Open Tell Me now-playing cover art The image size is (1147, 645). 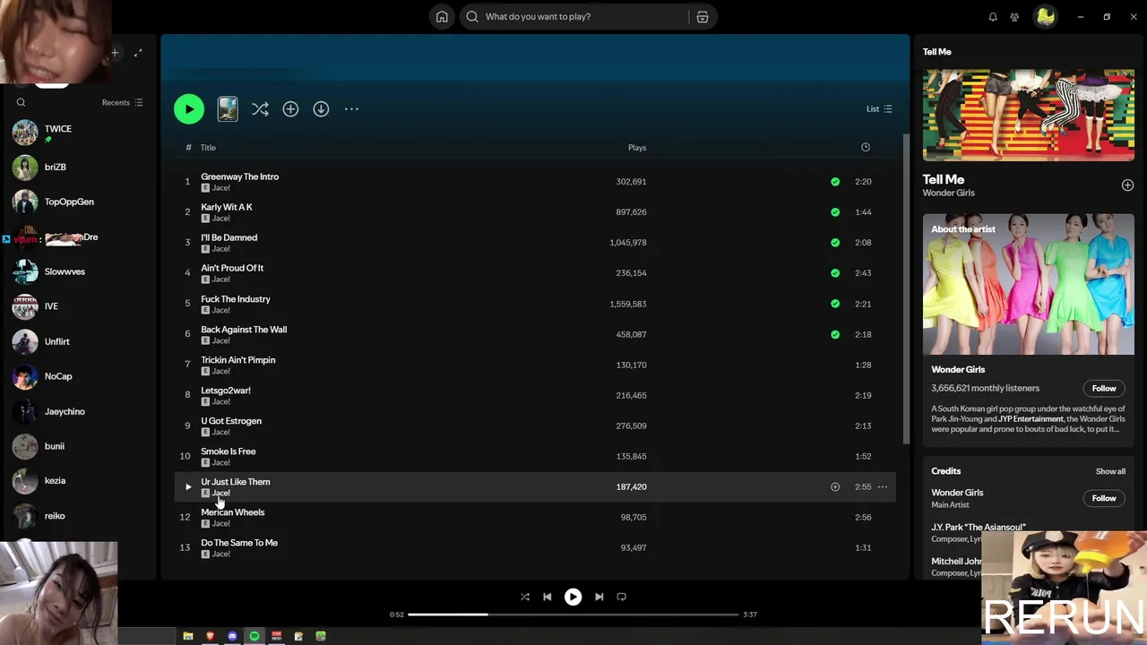[x=1029, y=116]
